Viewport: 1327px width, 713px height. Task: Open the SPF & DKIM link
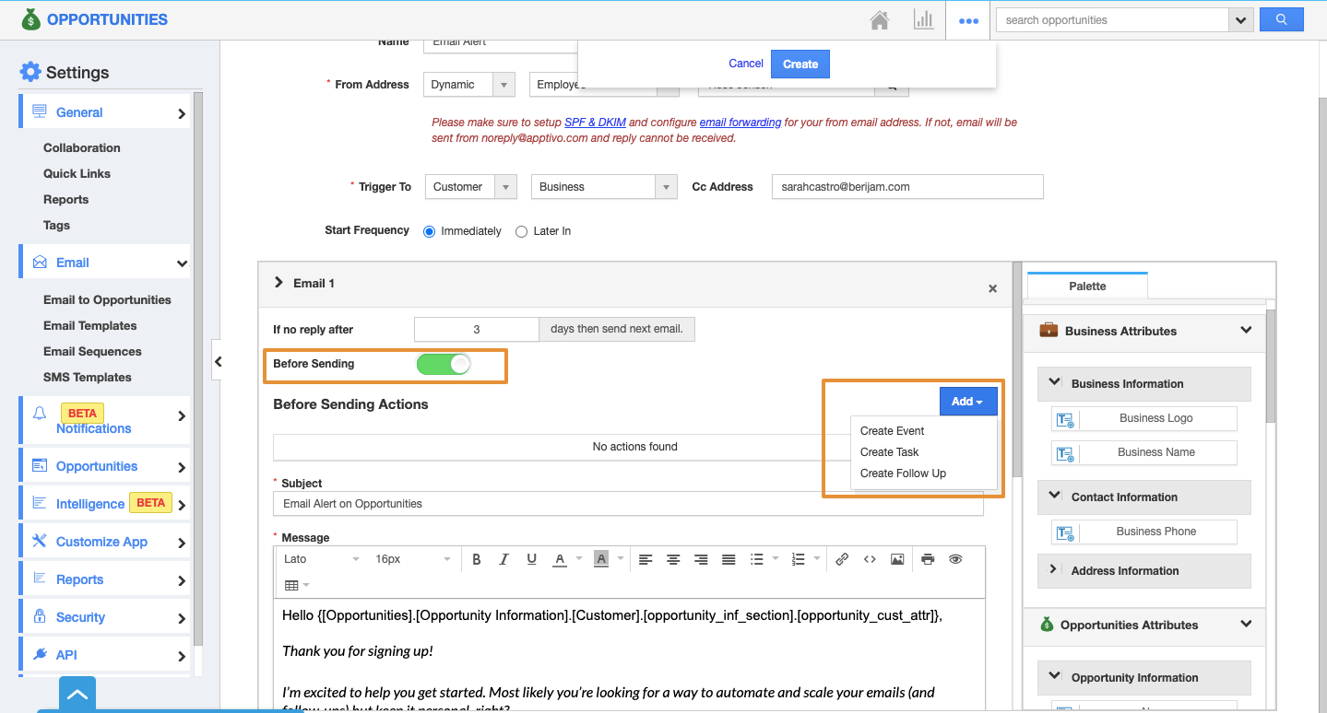(595, 123)
